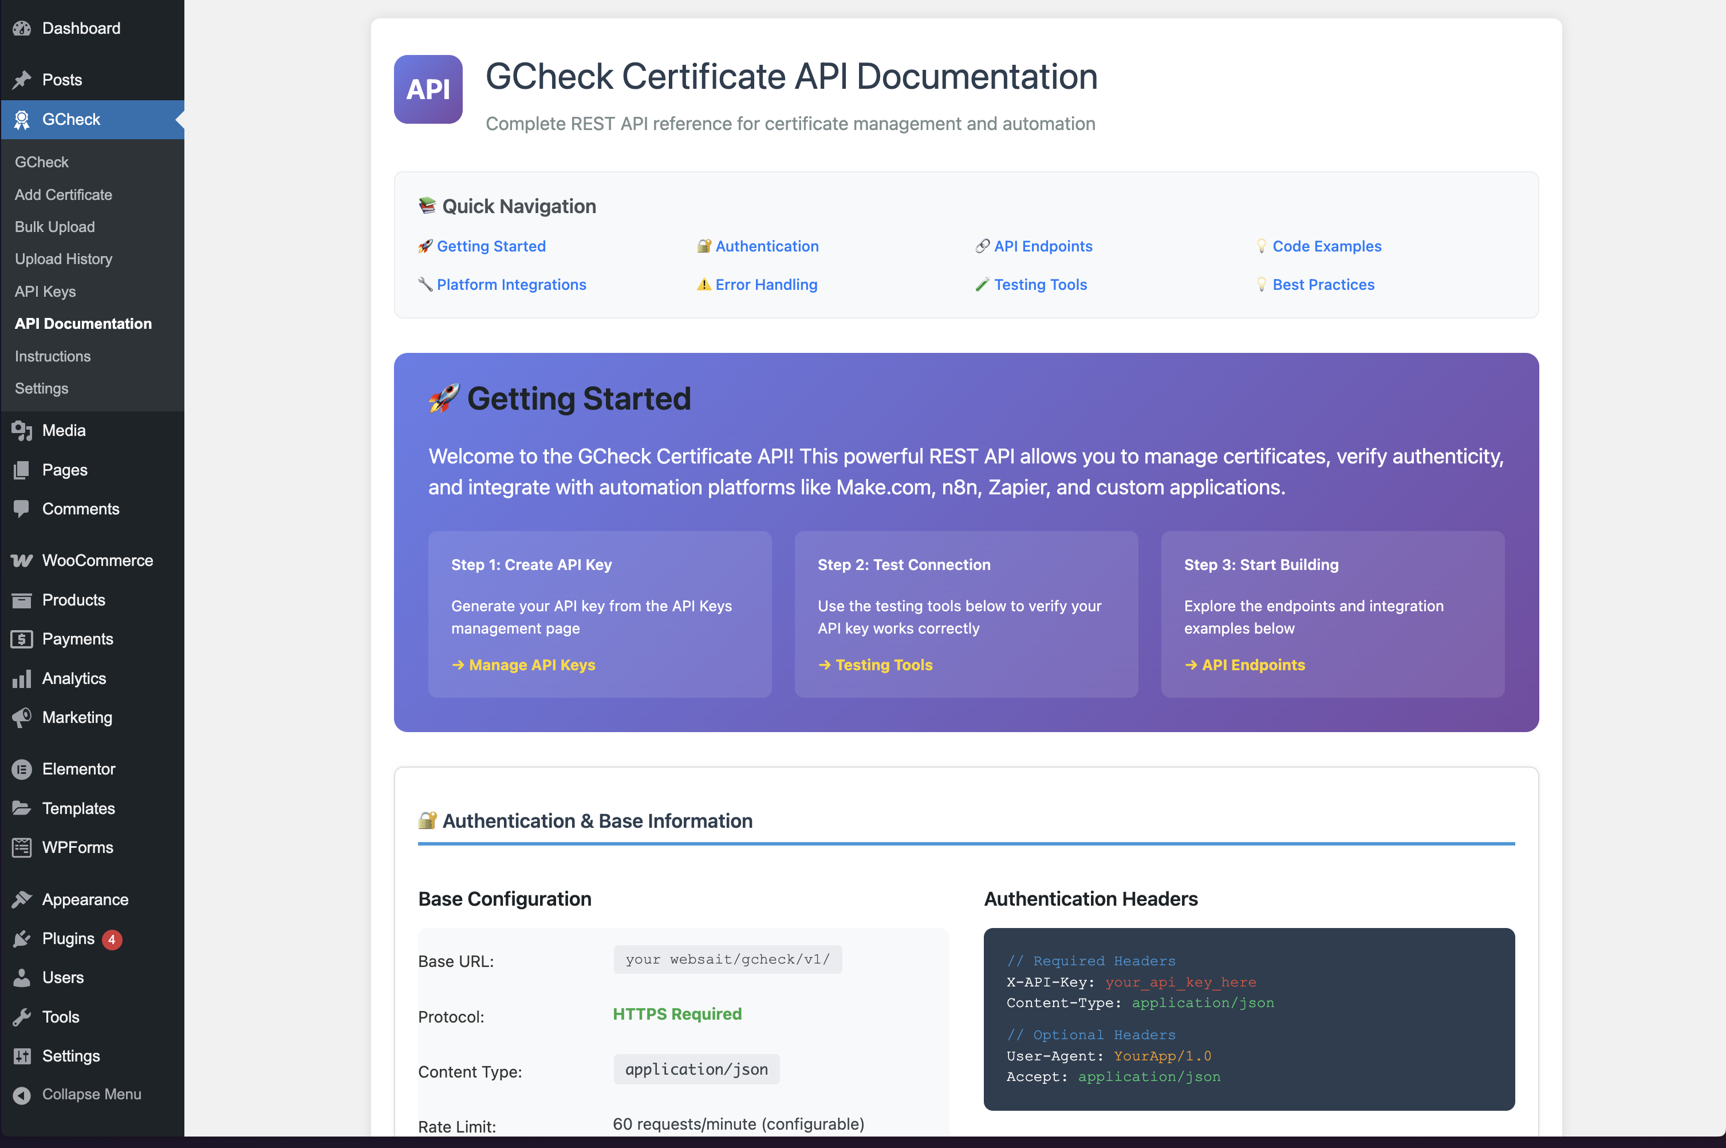Select the Posts pin icon
The image size is (1726, 1148).
[x=22, y=79]
